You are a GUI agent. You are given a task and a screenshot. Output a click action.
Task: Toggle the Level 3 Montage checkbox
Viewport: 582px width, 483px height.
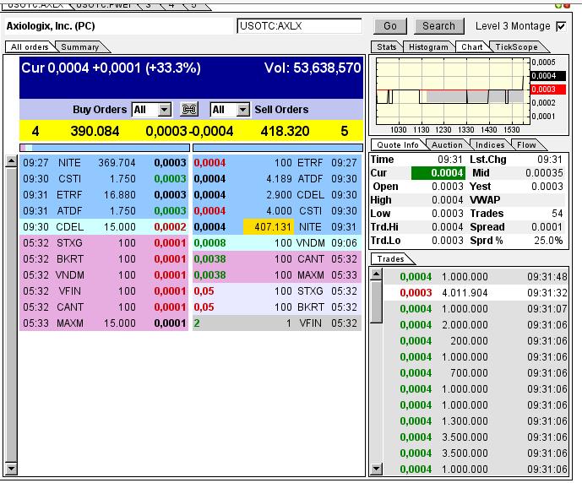coord(561,26)
